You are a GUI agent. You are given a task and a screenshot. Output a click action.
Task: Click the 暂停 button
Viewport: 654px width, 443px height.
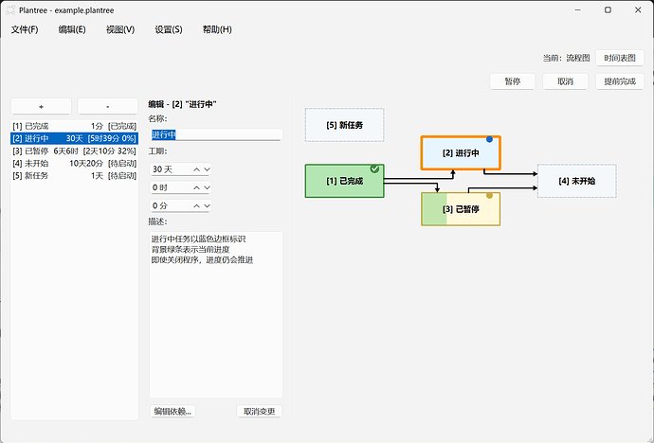512,81
